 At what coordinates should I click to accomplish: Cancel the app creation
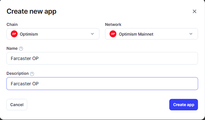17,105
